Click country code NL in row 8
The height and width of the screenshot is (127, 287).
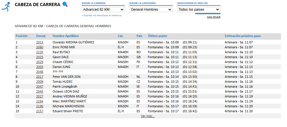(138, 77)
